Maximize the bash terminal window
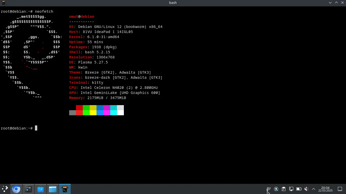The height and width of the screenshot is (194, 346). (336, 3)
